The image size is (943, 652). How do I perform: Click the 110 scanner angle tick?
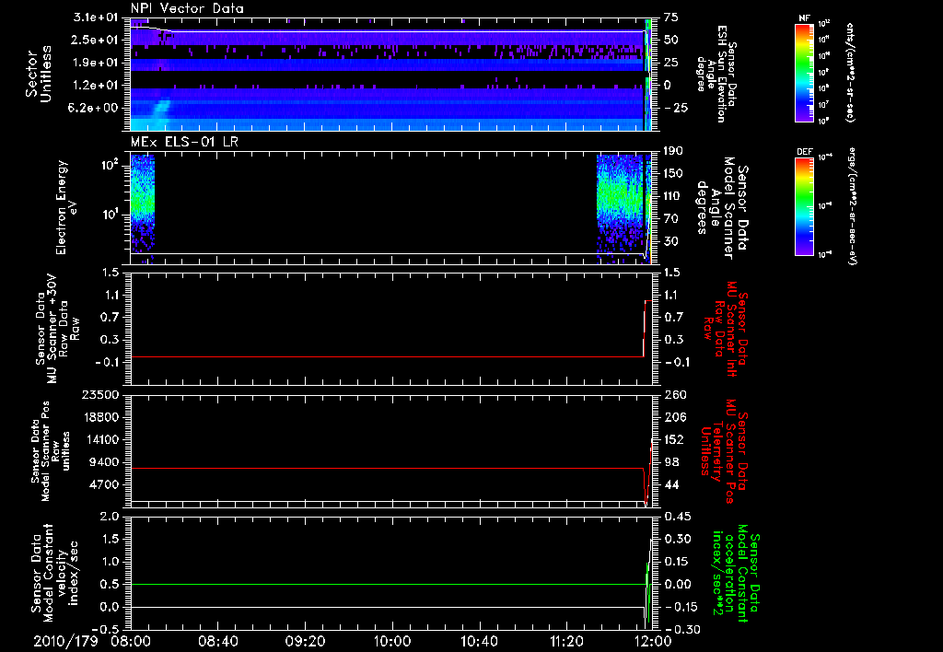click(674, 196)
